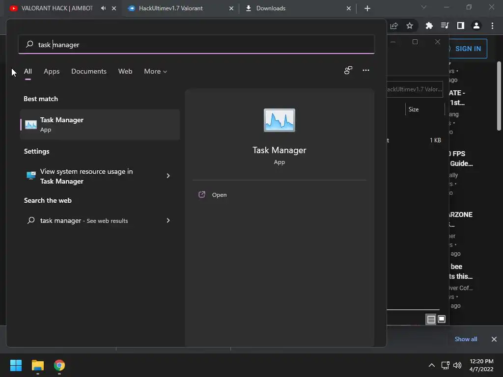Viewport: 503px width, 377px height.
Task: Switch to the Documents search tab
Action: pos(89,71)
